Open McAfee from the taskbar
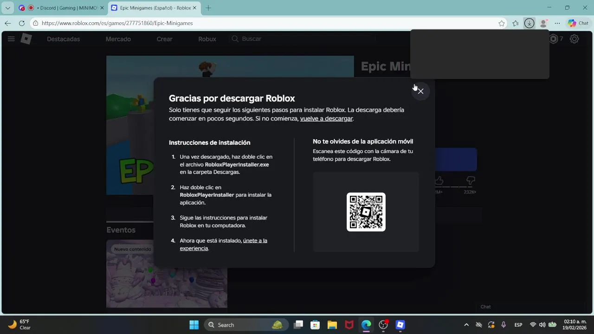The height and width of the screenshot is (334, 594). pyautogui.click(x=349, y=325)
